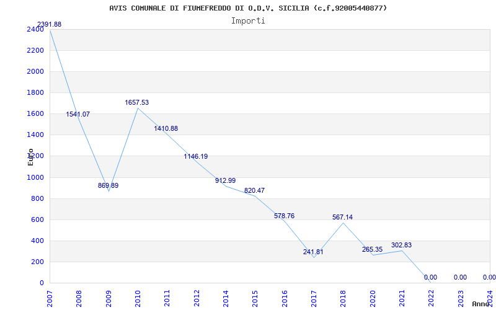The height and width of the screenshot is (310, 496).
Task: Select the 1541.07 data label
Action: coord(78,114)
